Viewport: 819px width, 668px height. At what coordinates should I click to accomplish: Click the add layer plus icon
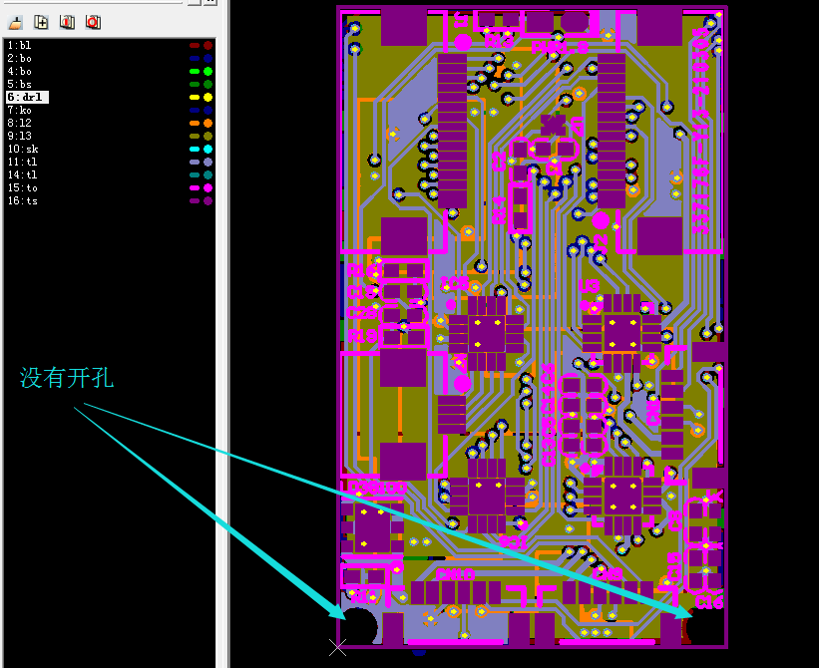click(x=41, y=21)
